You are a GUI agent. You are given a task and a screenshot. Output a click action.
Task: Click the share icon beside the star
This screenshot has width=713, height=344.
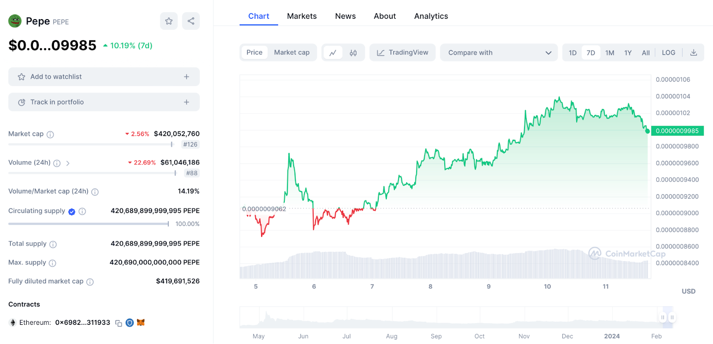(x=191, y=21)
